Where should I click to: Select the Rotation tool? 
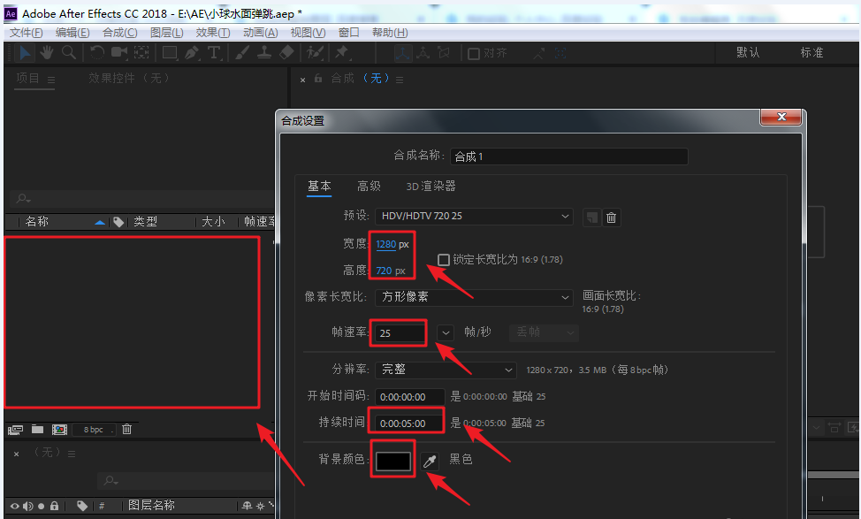pyautogui.click(x=96, y=53)
